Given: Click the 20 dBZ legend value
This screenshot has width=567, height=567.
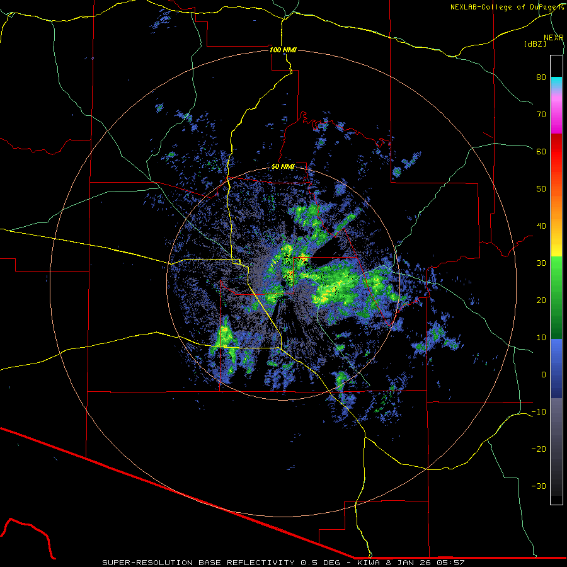Looking at the screenshot, I should pyautogui.click(x=541, y=301).
